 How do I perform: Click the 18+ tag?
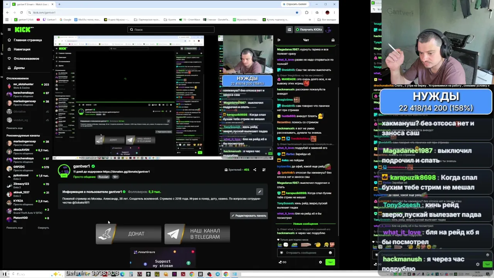tap(115, 177)
